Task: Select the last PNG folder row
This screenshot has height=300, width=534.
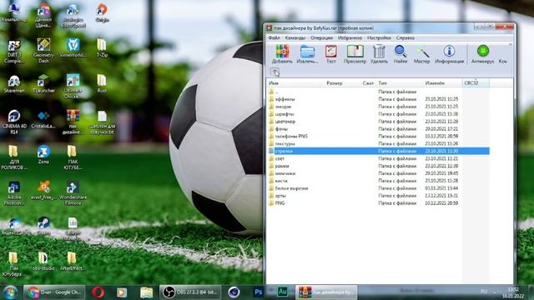Action: [x=378, y=203]
